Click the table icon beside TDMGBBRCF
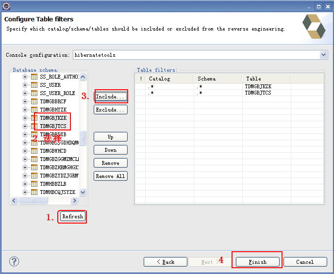This screenshot has height=274, width=334. pyautogui.click(x=34, y=101)
